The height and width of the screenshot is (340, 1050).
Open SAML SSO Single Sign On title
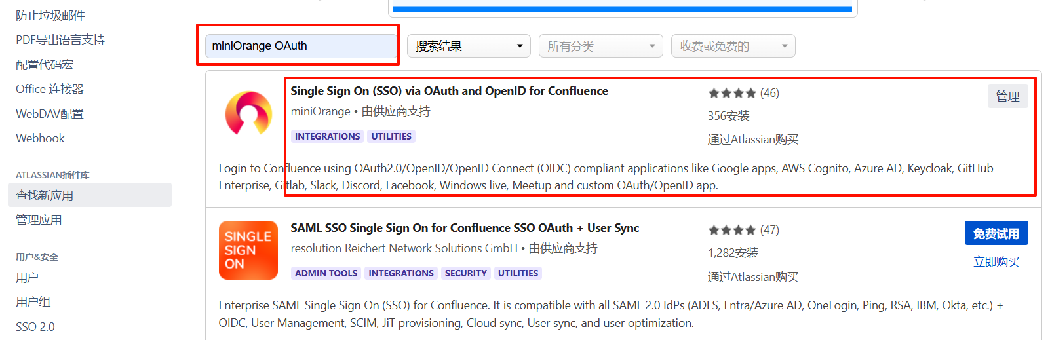pyautogui.click(x=465, y=228)
